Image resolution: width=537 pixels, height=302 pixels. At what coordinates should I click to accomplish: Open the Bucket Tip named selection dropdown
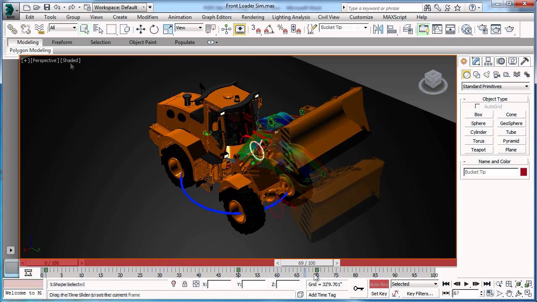(x=344, y=27)
